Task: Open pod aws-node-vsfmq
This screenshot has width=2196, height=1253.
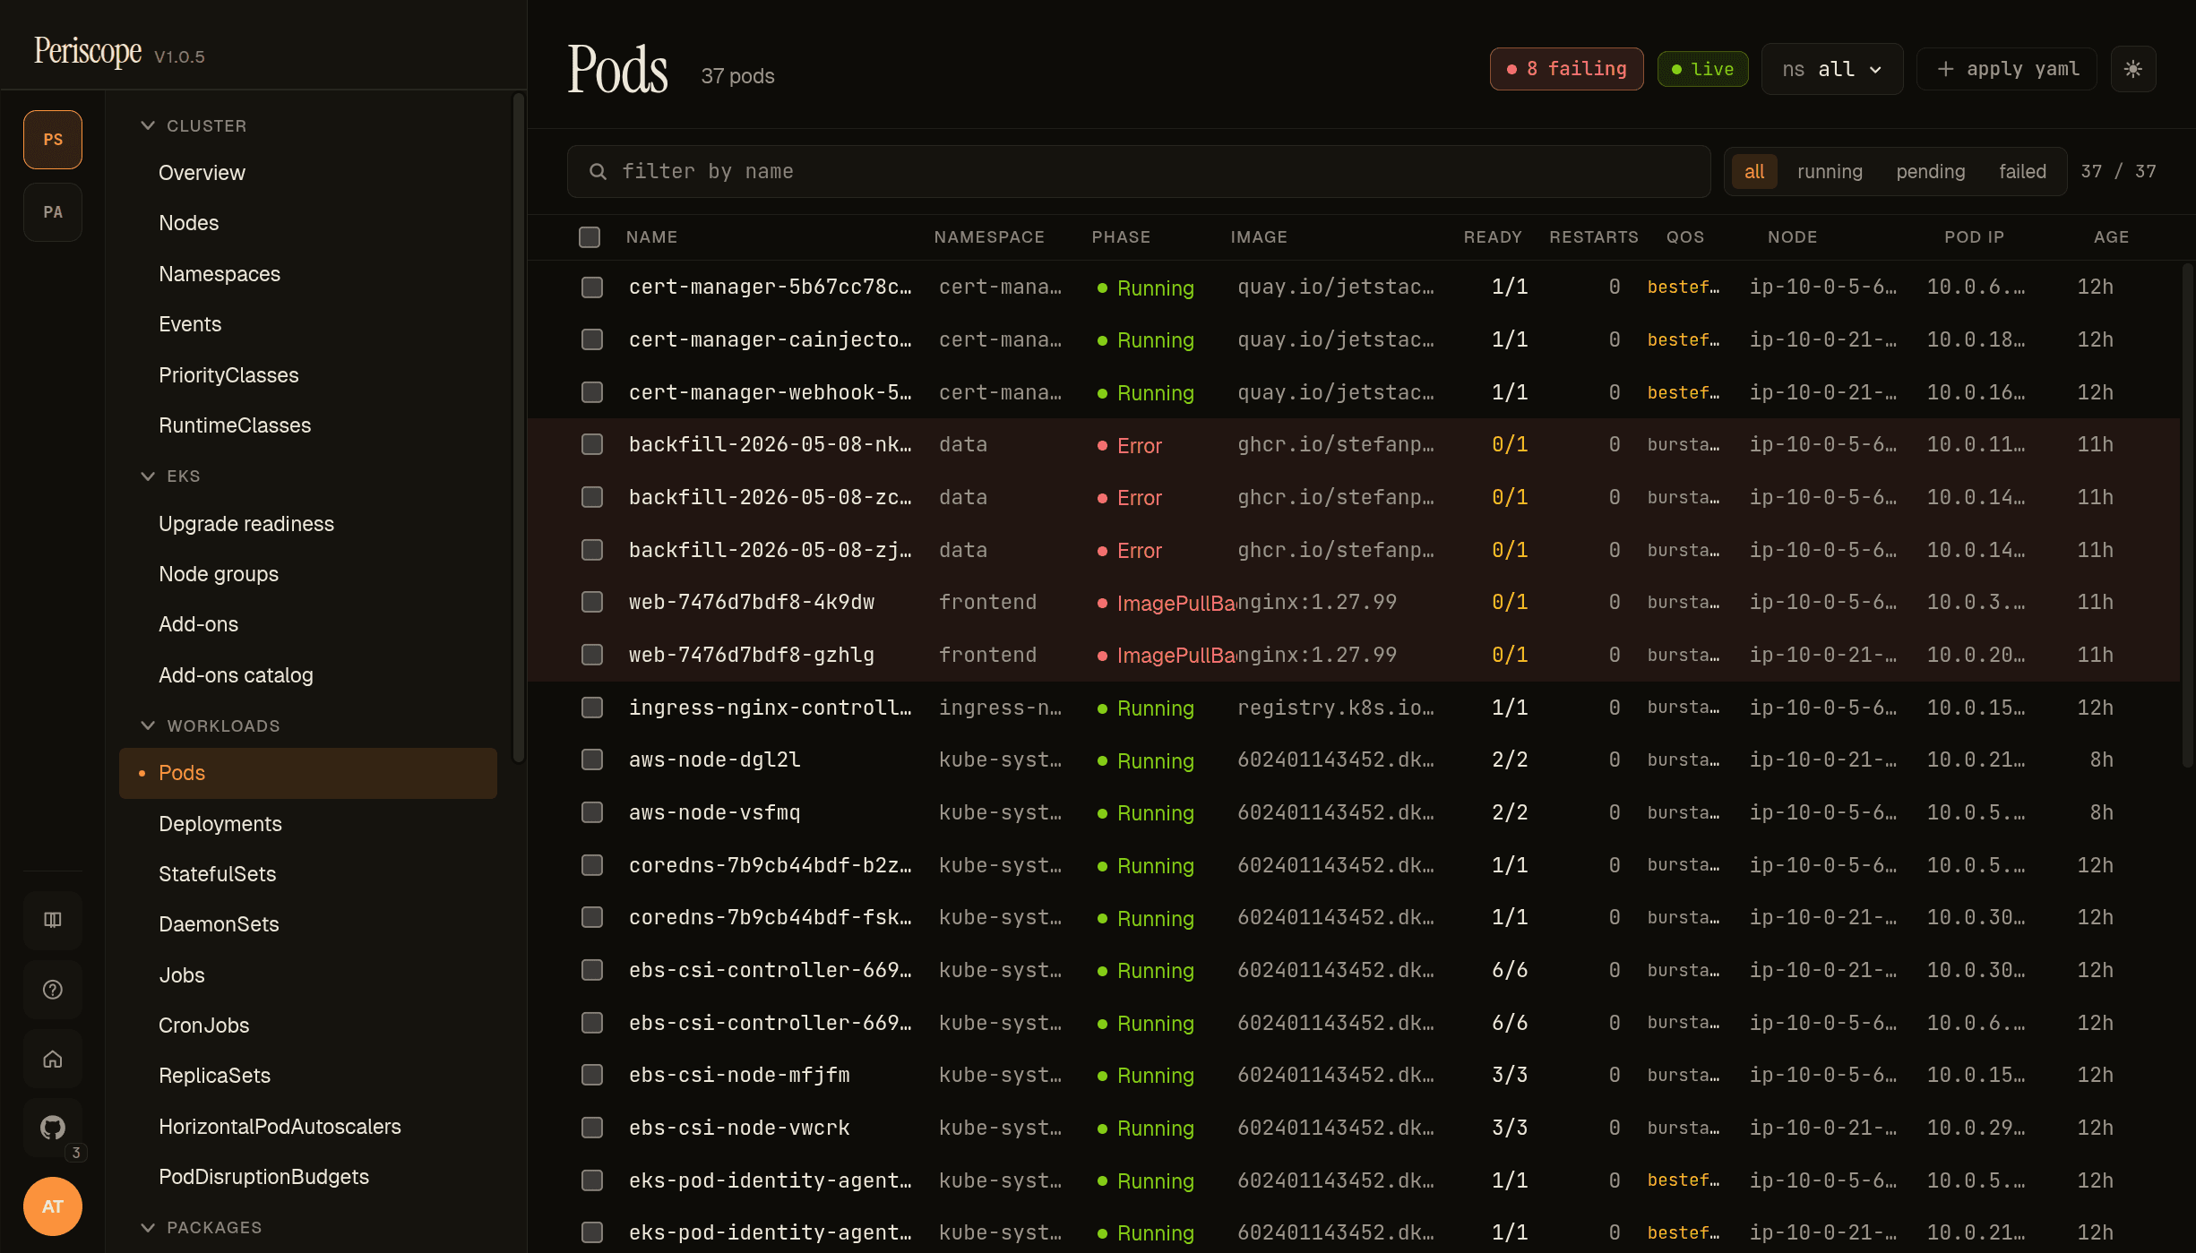Action: 715,812
